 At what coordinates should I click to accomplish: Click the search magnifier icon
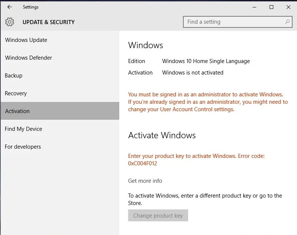pyautogui.click(x=287, y=22)
